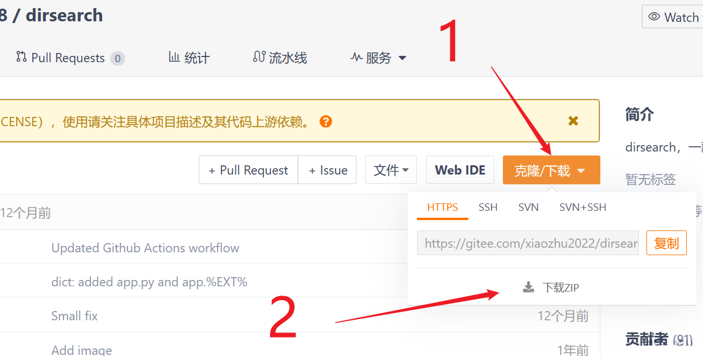The image size is (703, 356).
Task: Open the 文件 file dropdown
Action: point(391,170)
